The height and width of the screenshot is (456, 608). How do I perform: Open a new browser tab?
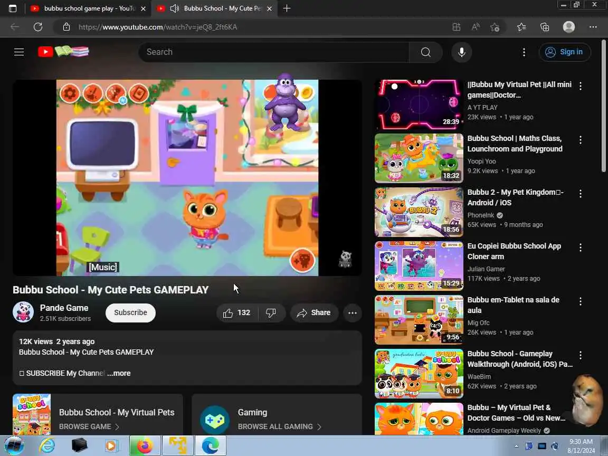click(x=287, y=8)
